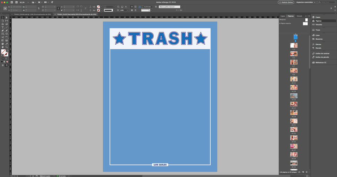This screenshot has height=177, width=337.
Task: Open object style Marco gráfico básico dropdown
Action: pyautogui.click(x=181, y=7)
